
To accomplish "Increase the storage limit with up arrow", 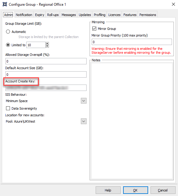I will point(47,43).
